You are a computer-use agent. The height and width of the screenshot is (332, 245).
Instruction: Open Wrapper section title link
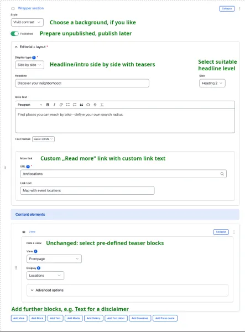click(31, 8)
